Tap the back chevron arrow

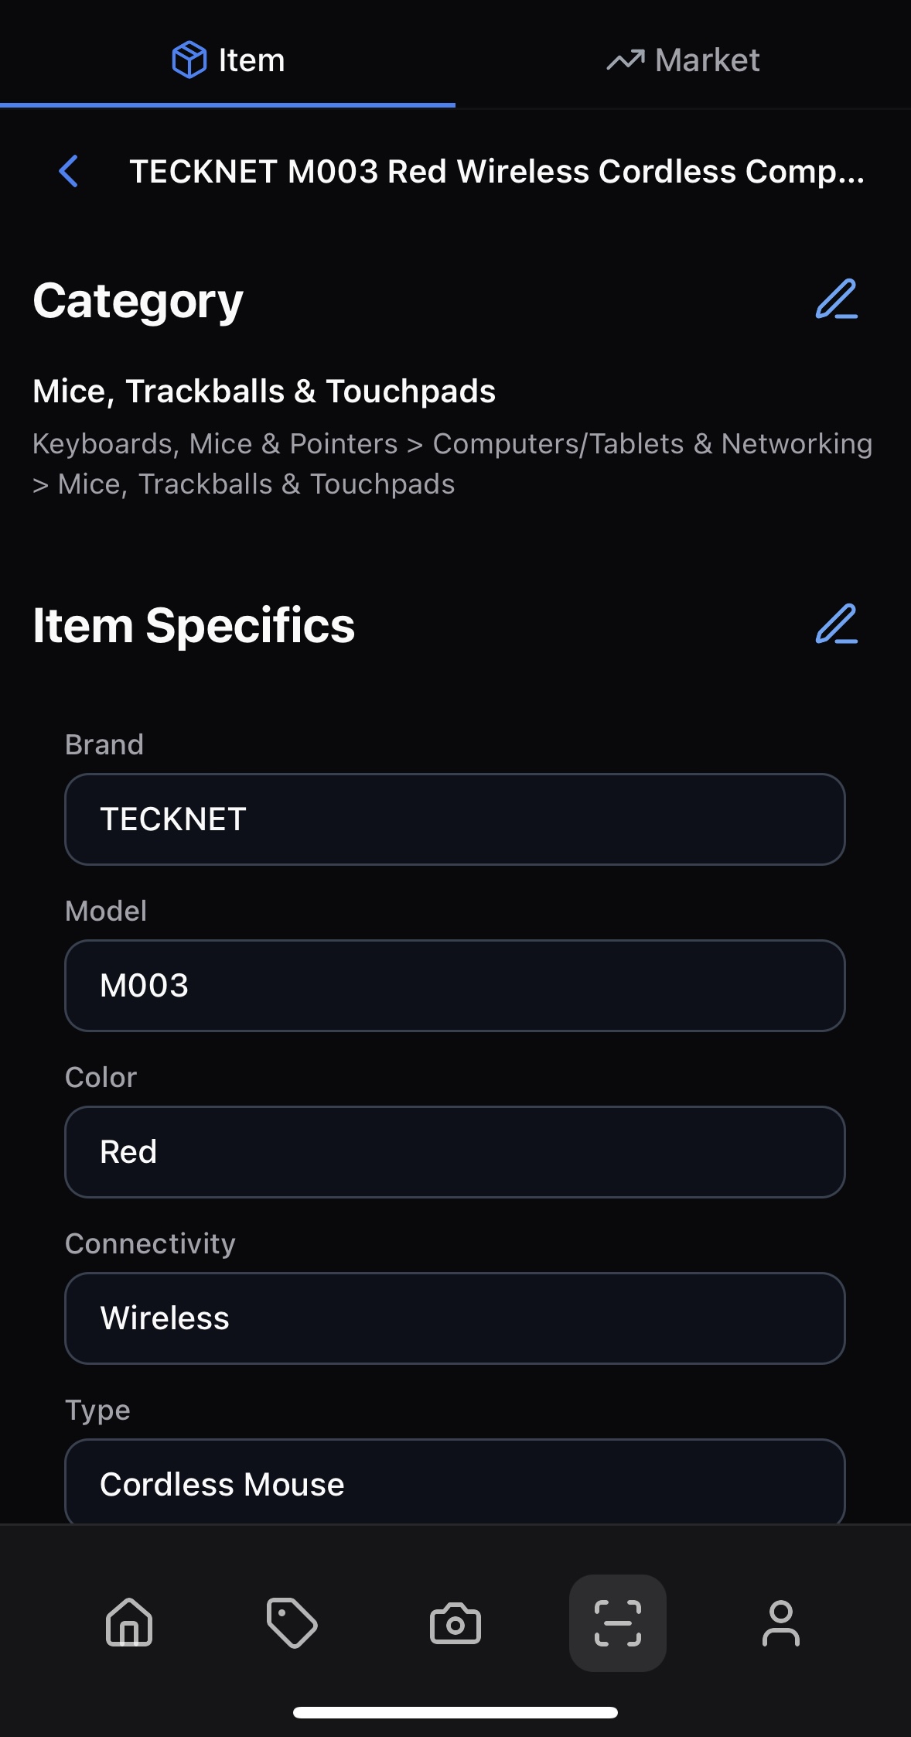(68, 172)
